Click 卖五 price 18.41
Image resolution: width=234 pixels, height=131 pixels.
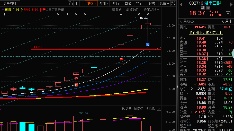point(201,38)
